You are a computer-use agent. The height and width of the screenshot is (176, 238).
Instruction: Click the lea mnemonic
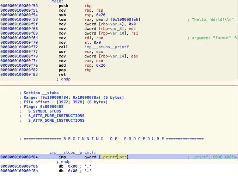(x=62, y=20)
